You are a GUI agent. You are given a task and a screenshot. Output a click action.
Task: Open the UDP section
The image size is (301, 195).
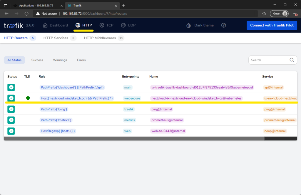[x=128, y=25]
